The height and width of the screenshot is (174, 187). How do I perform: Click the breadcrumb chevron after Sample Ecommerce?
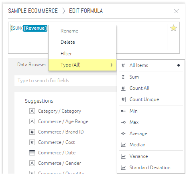pyautogui.click(x=64, y=11)
